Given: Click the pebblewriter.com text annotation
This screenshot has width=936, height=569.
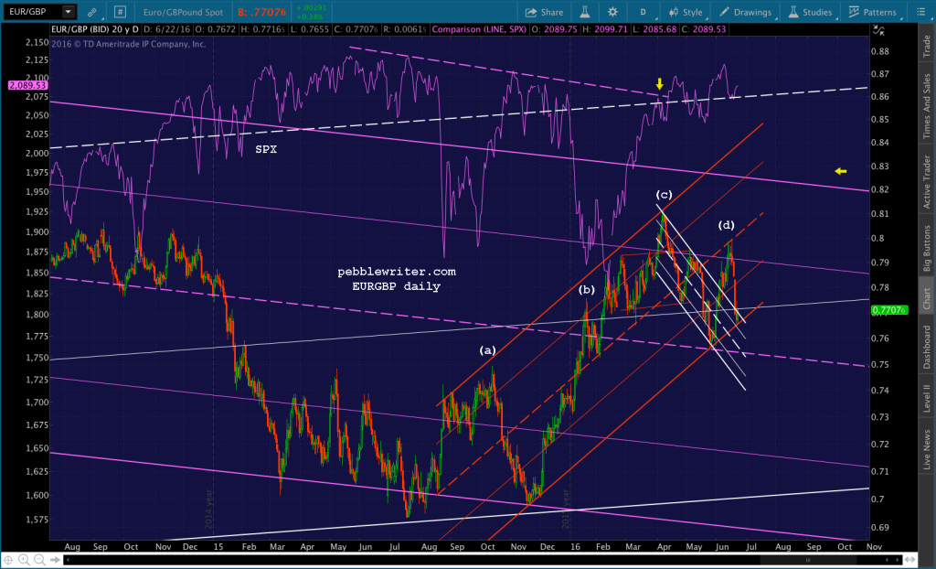Looking at the screenshot, I should point(397,272).
